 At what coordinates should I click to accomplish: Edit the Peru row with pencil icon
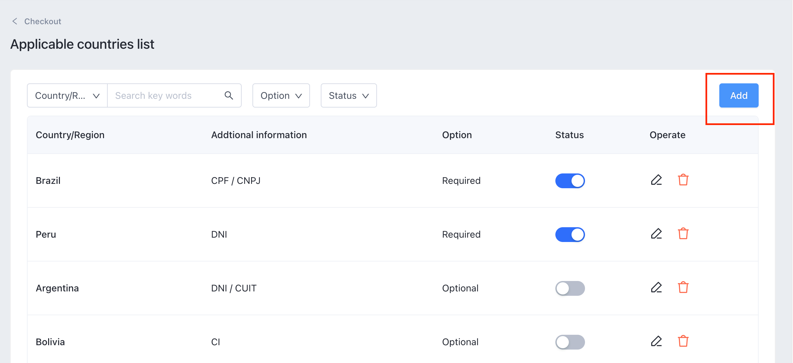(x=656, y=234)
